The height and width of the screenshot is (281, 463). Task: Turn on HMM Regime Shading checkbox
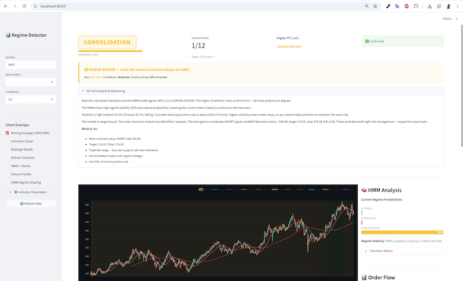[8, 181]
